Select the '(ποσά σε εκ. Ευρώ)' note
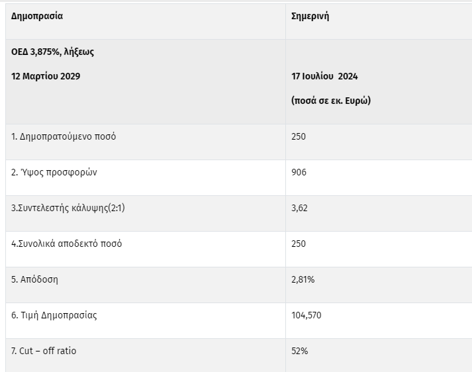Image resolution: width=472 pixels, height=372 pixels. point(330,101)
